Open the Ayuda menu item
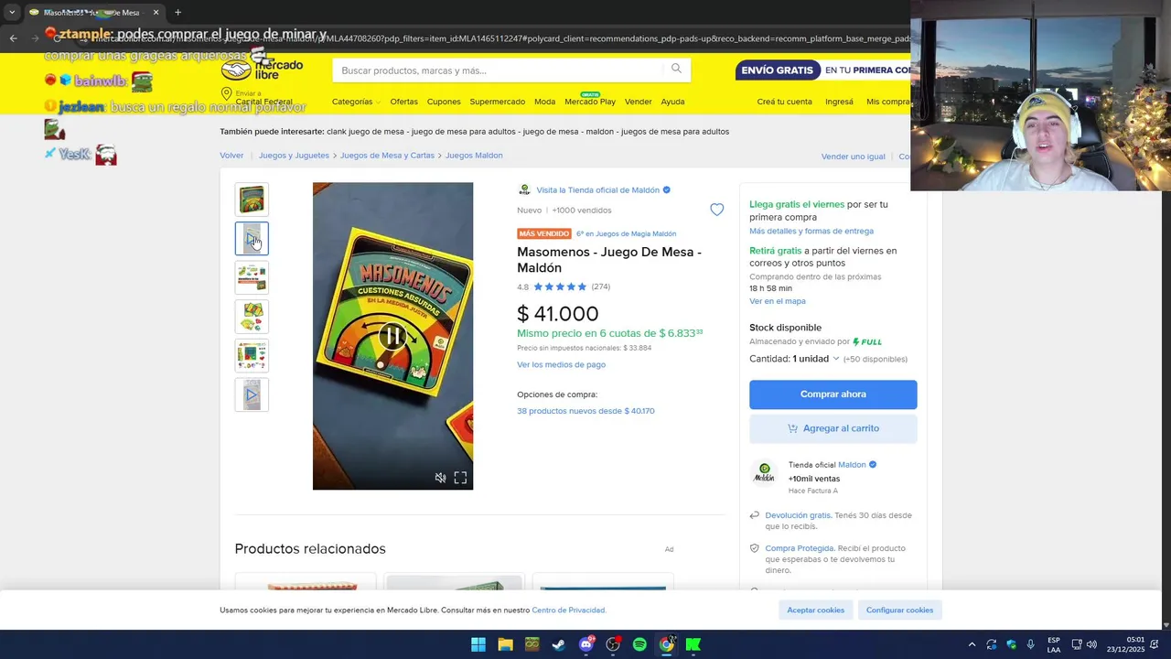The height and width of the screenshot is (659, 1171). [x=672, y=102]
